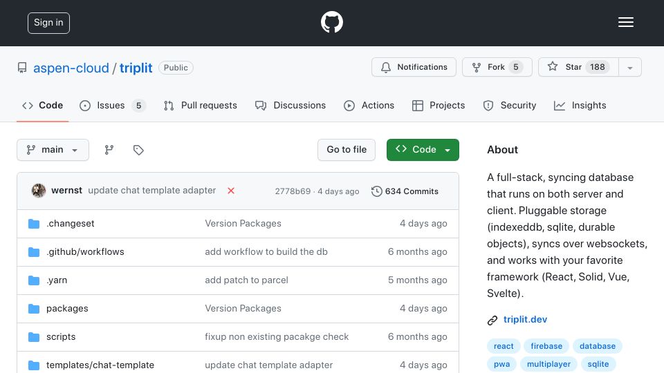
Task: Click the .changeset folder icon
Action: pos(34,224)
